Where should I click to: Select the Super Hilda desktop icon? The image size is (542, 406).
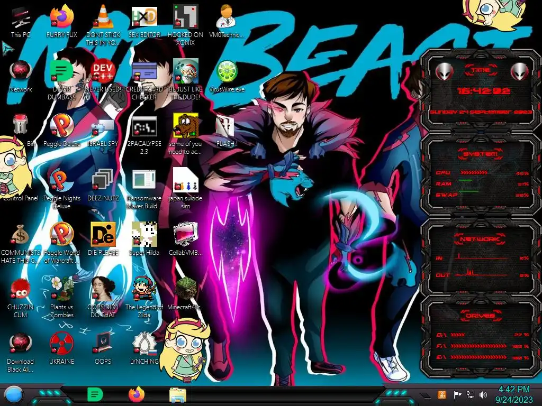point(144,239)
